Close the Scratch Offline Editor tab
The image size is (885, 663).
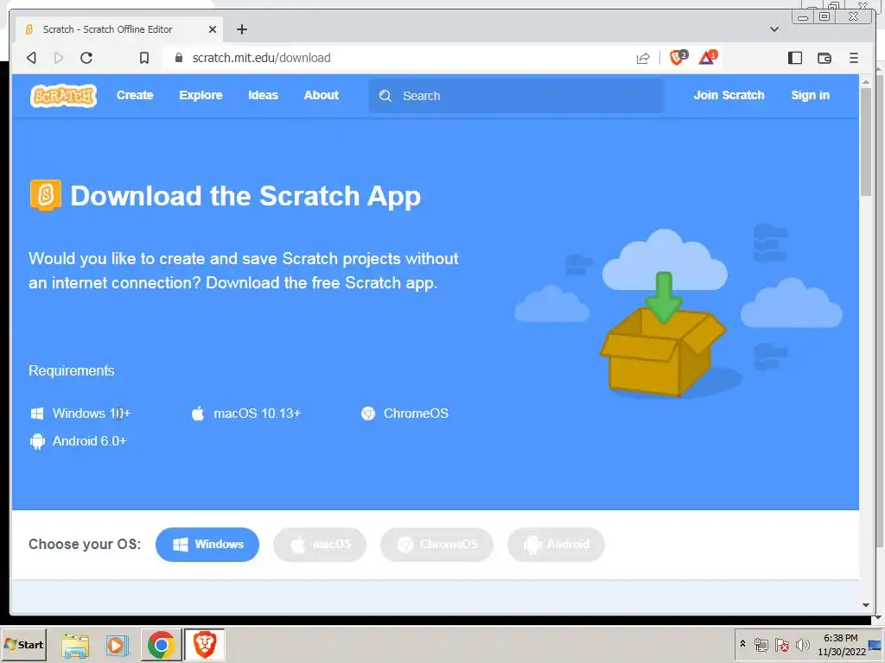[x=213, y=29]
